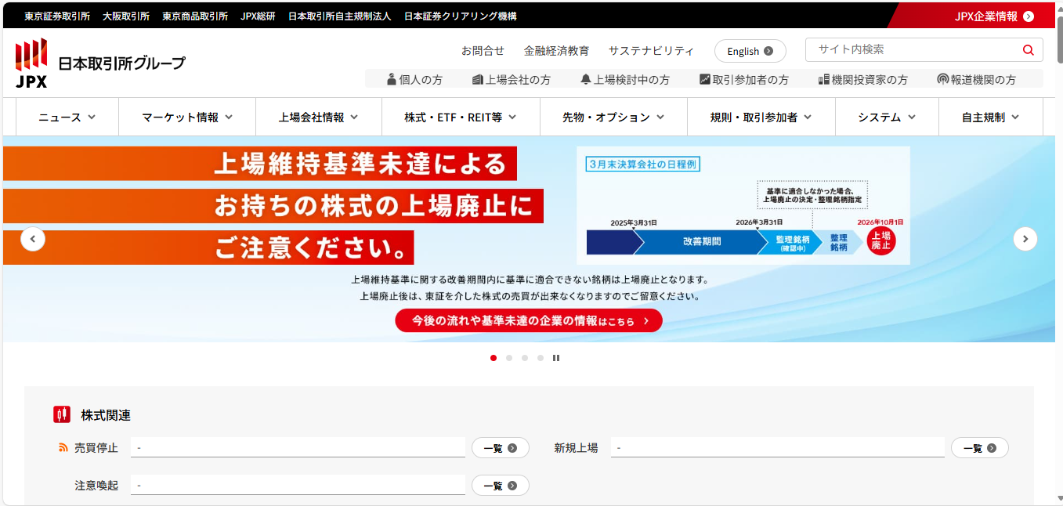The height and width of the screenshot is (506, 1063).
Task: Click the site search magnifier icon
Action: pos(1027,49)
